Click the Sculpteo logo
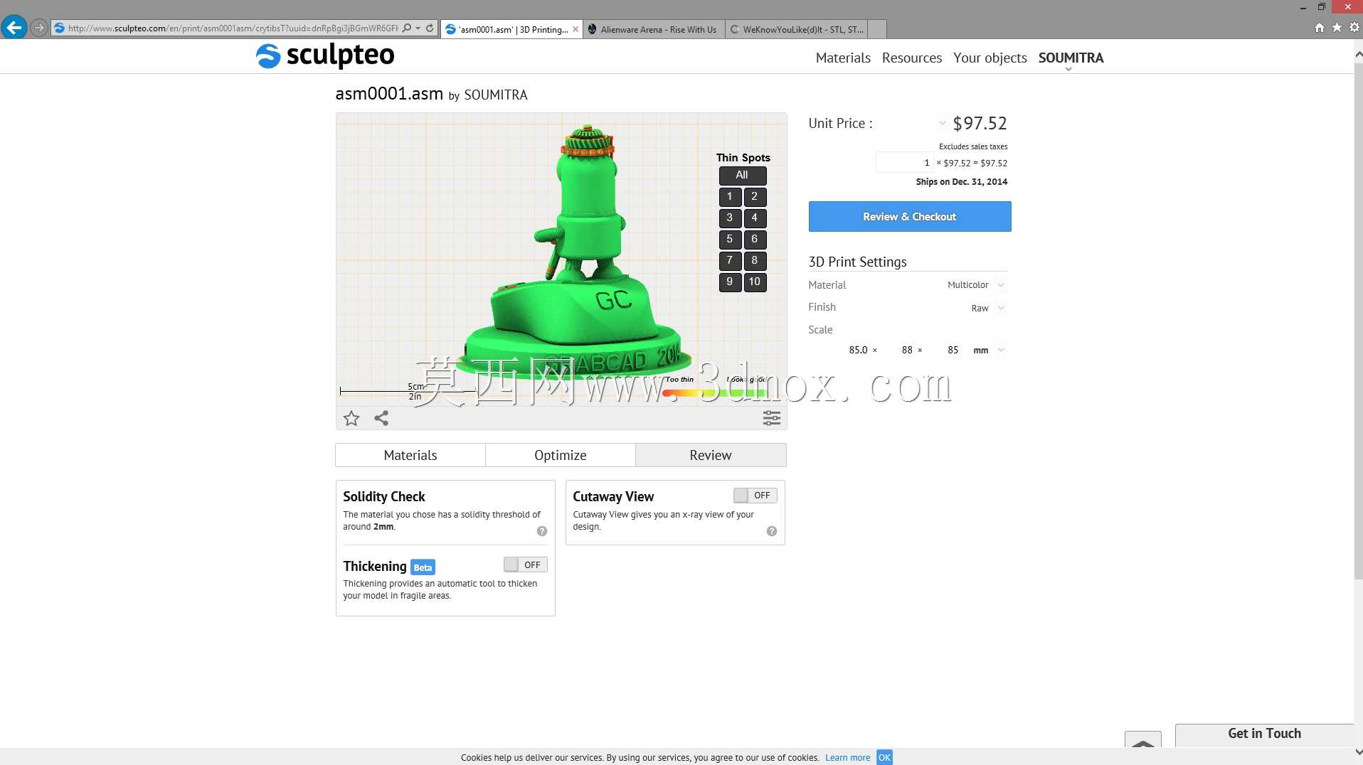Image resolution: width=1363 pixels, height=765 pixels. pos(325,55)
